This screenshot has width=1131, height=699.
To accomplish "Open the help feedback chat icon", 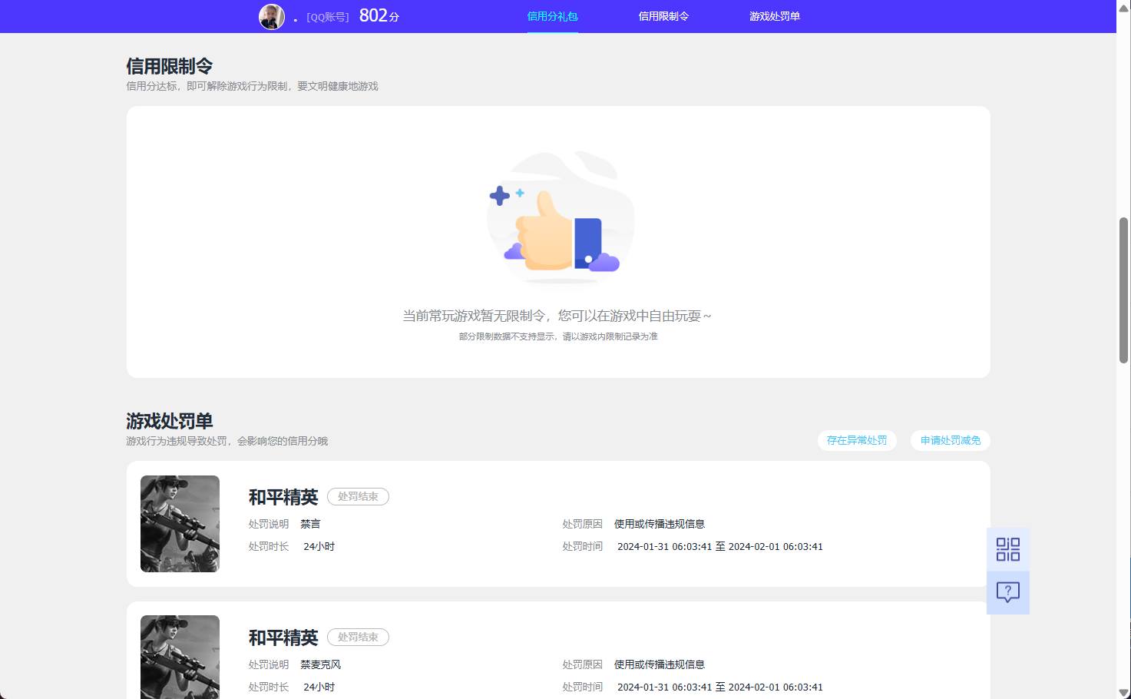I will pyautogui.click(x=1007, y=592).
